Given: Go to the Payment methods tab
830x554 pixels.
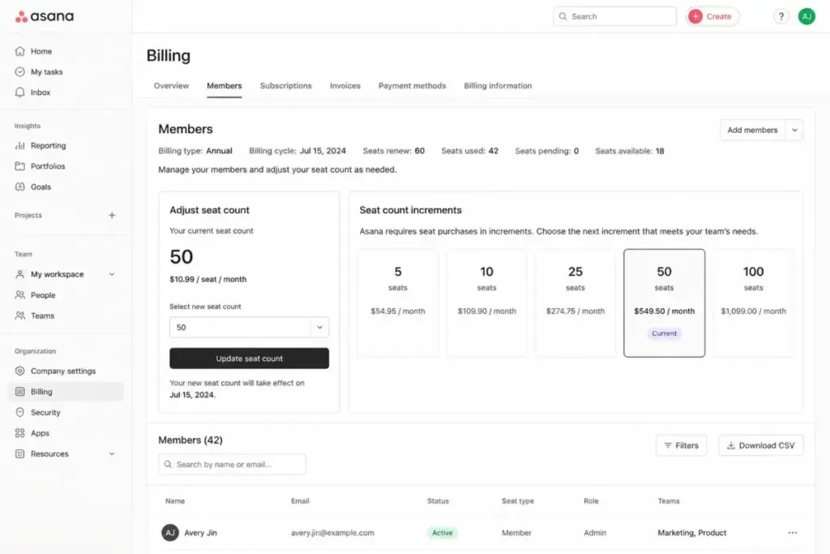Looking at the screenshot, I should click(x=412, y=86).
